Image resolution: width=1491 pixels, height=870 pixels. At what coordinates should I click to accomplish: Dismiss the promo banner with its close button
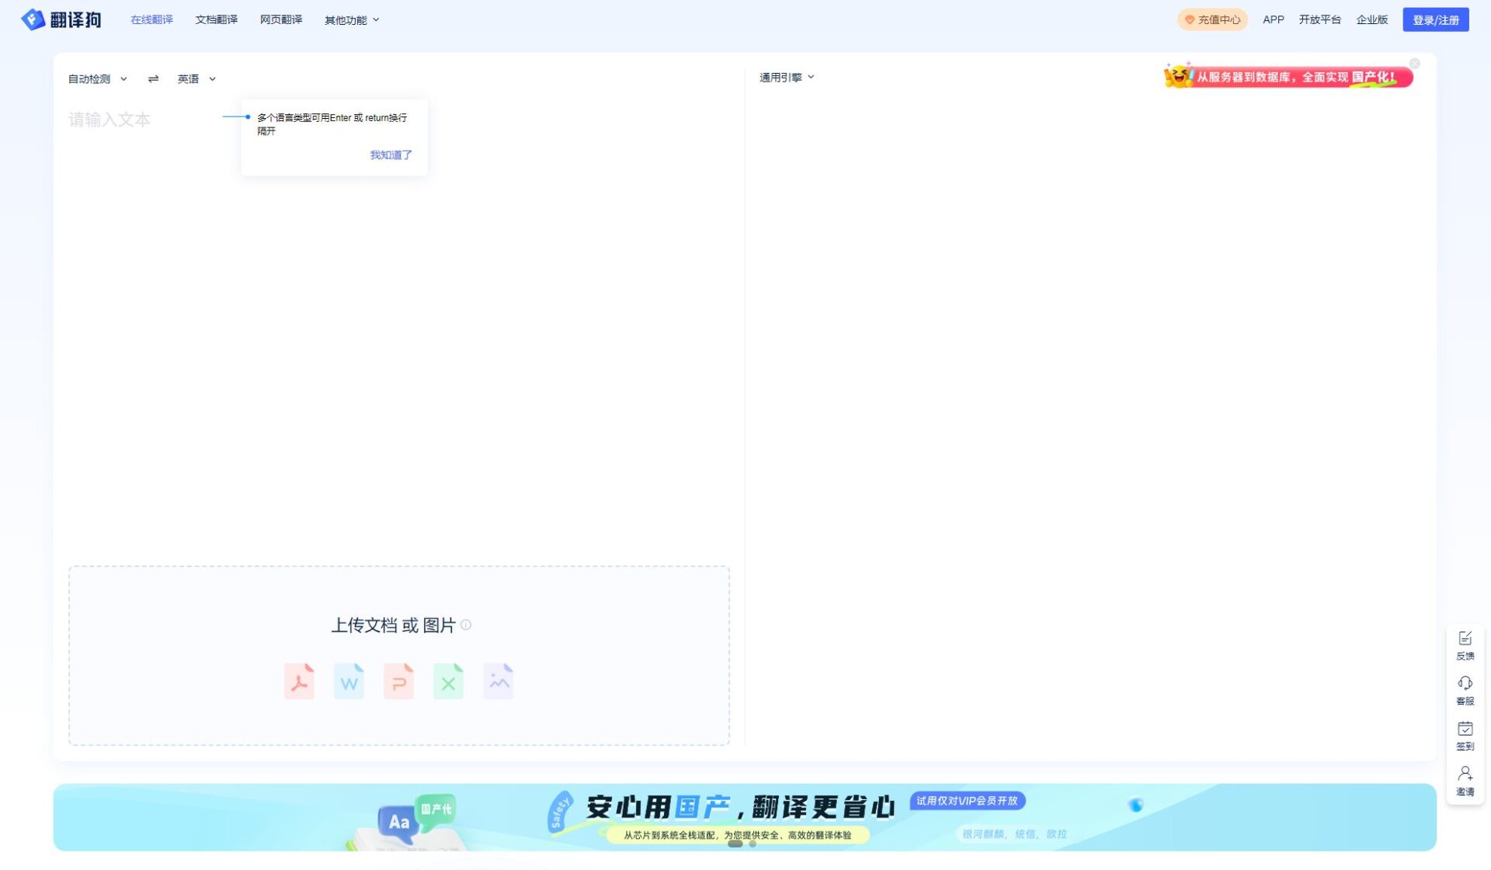(1415, 64)
